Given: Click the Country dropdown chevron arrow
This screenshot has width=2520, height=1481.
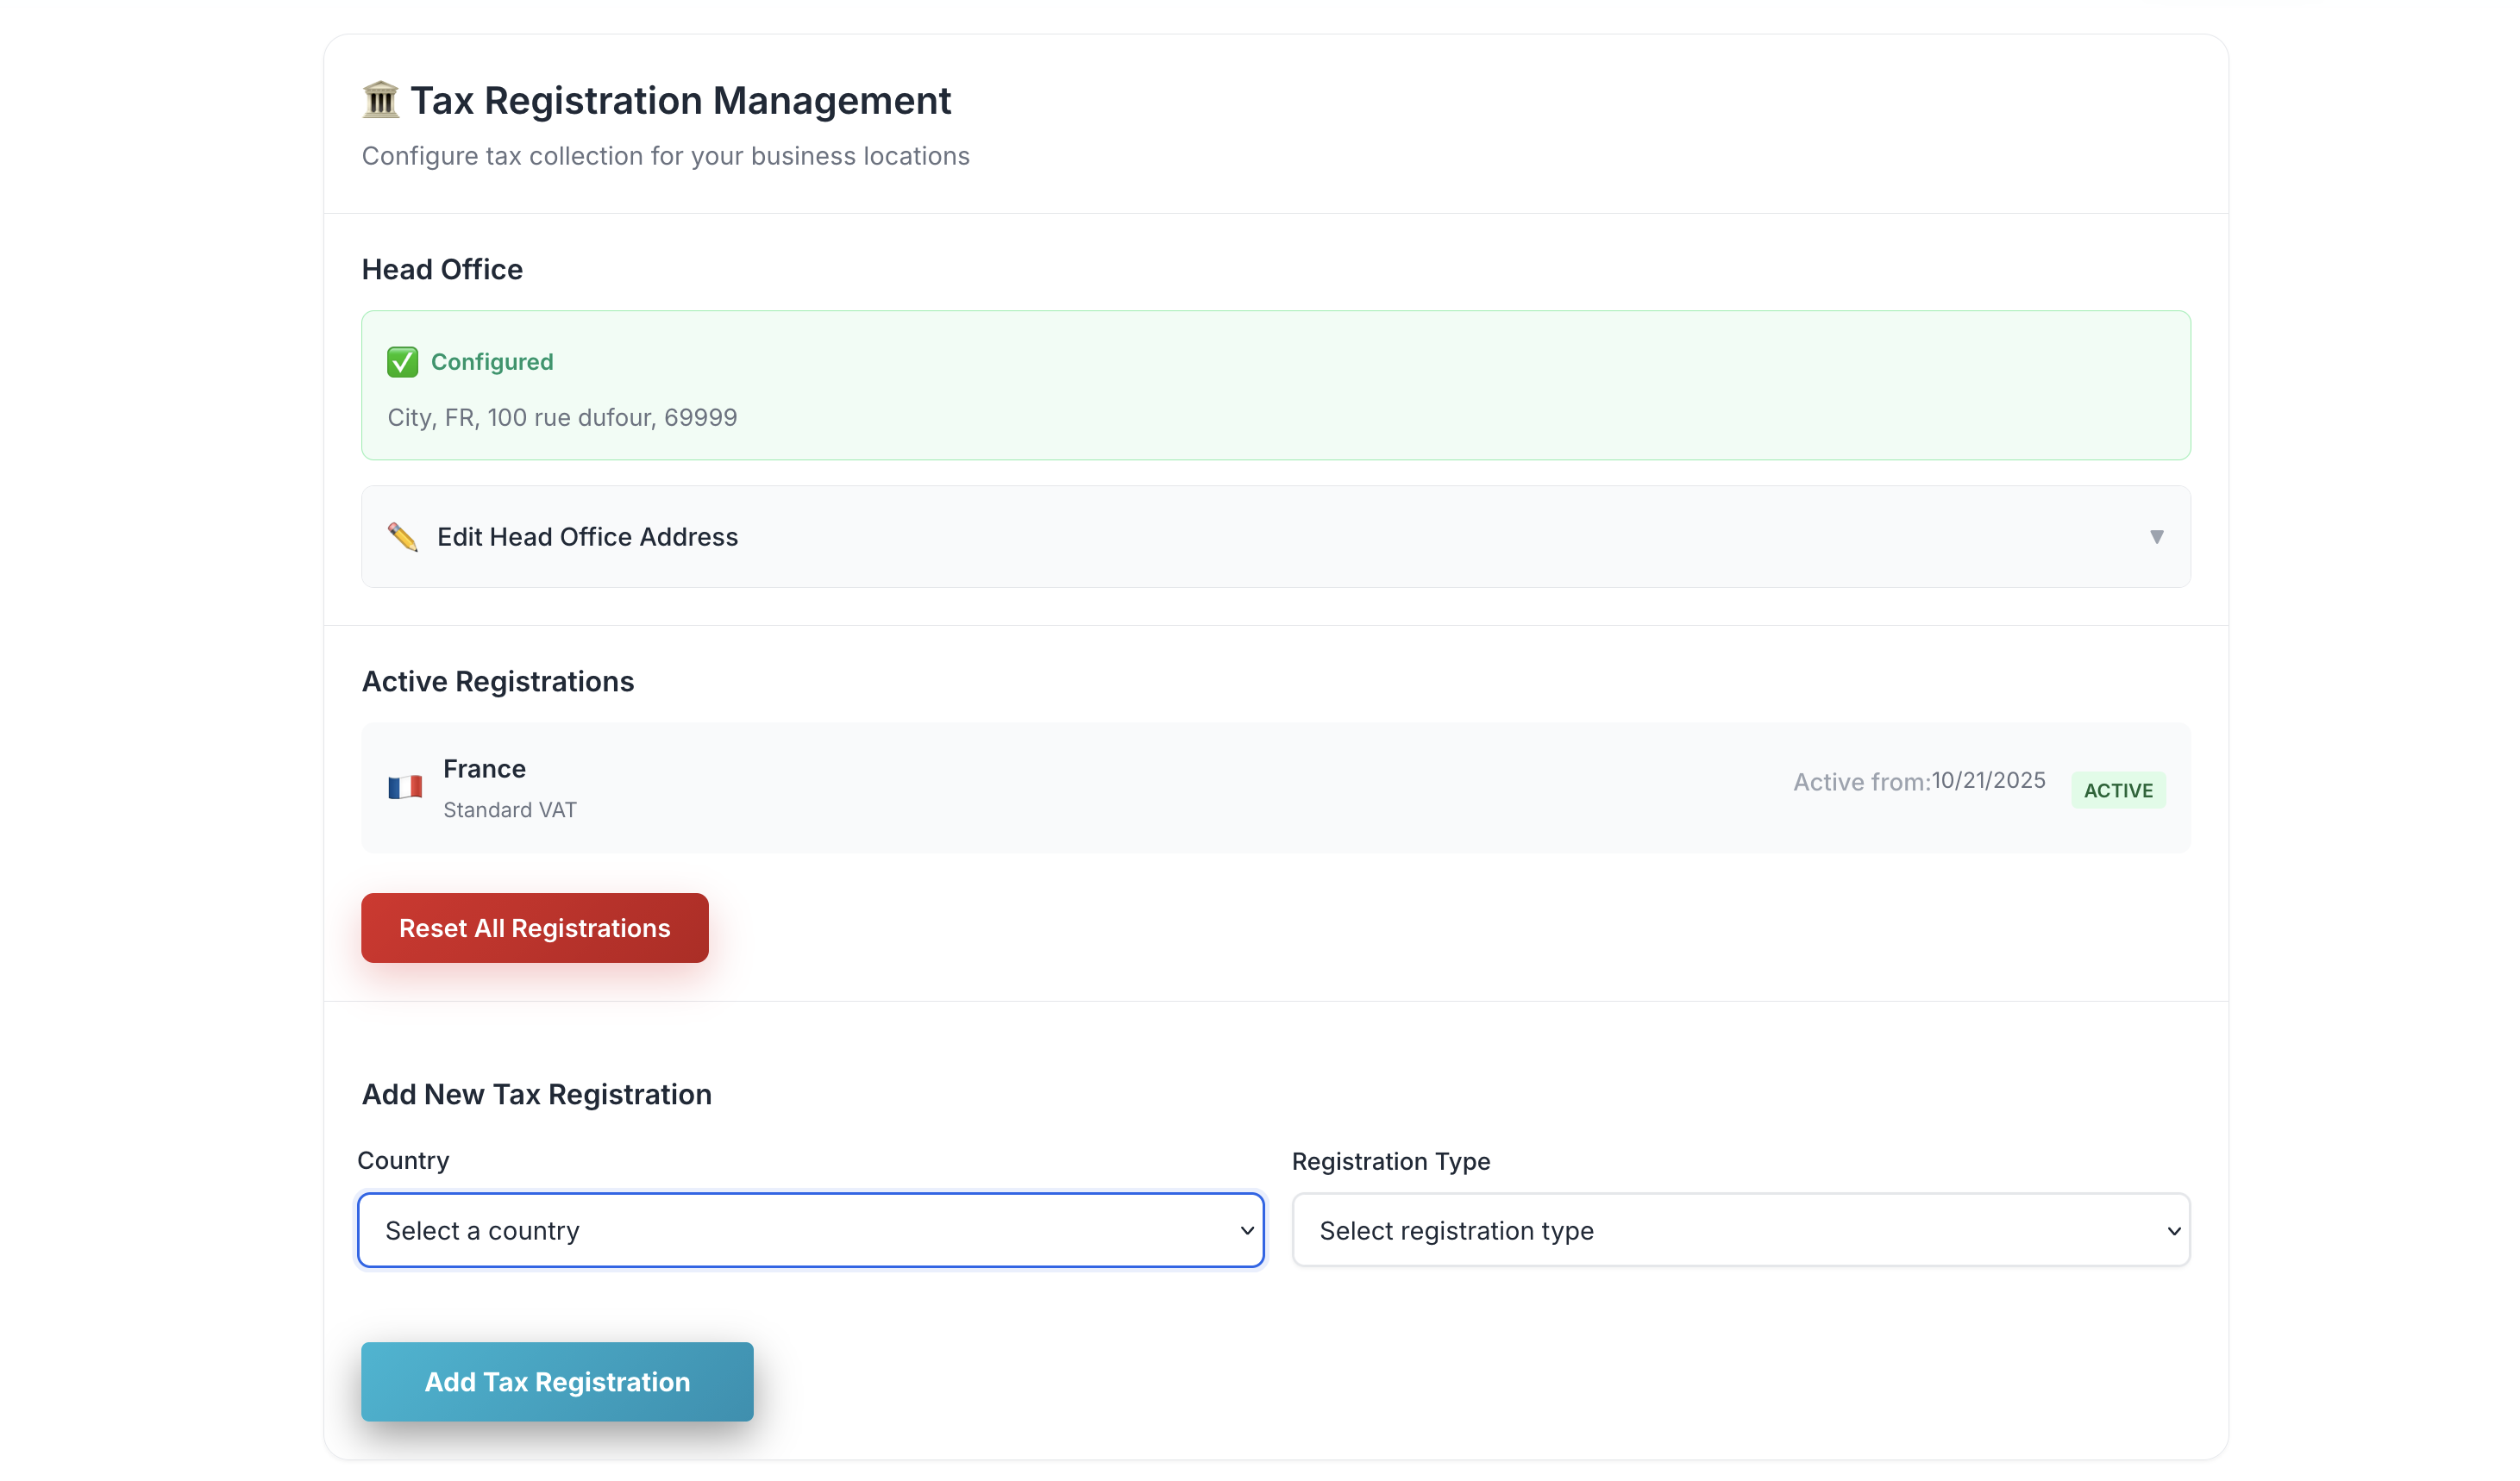Looking at the screenshot, I should point(1247,1230).
